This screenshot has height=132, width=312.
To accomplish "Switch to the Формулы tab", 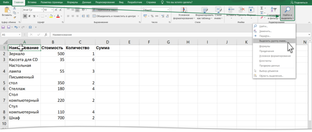I will [x=73, y=2].
